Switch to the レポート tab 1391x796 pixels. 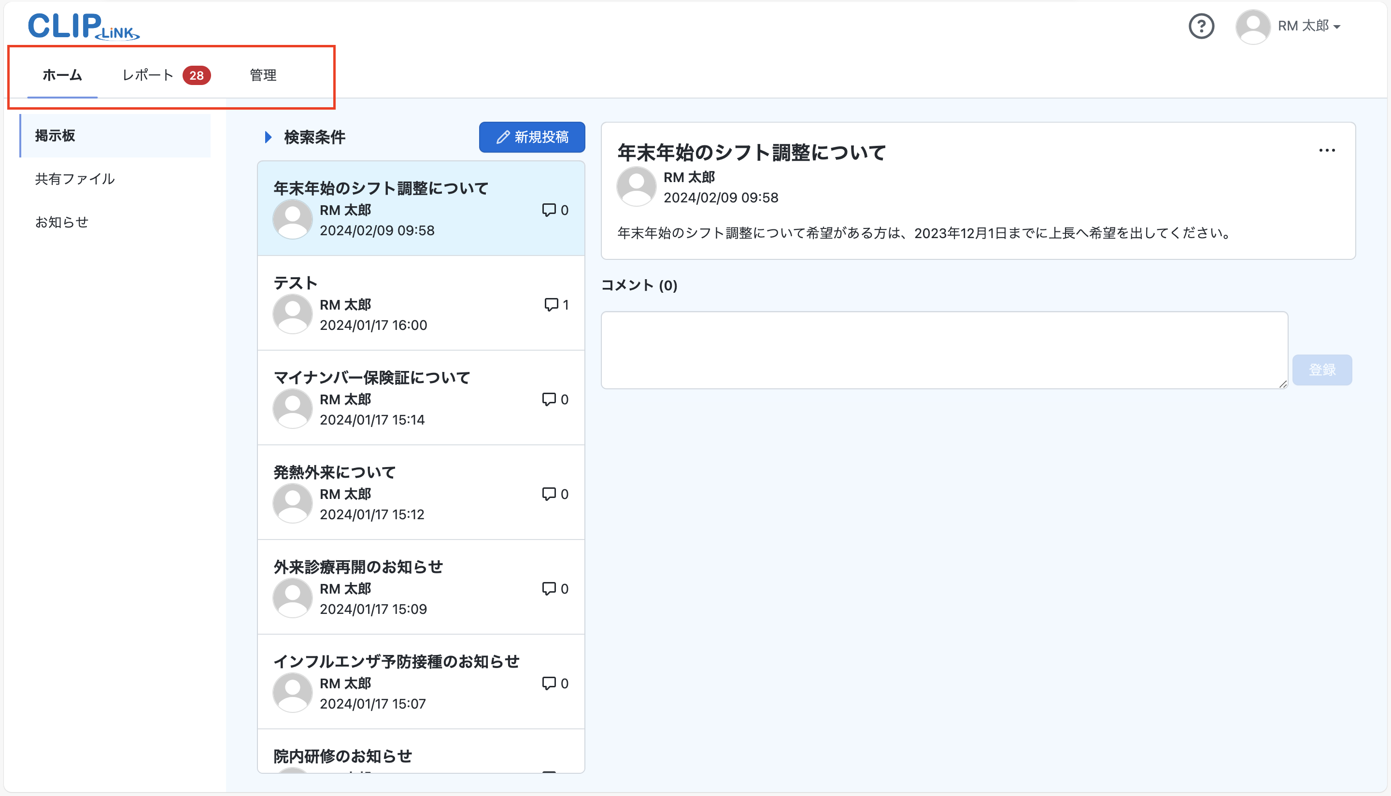click(148, 75)
